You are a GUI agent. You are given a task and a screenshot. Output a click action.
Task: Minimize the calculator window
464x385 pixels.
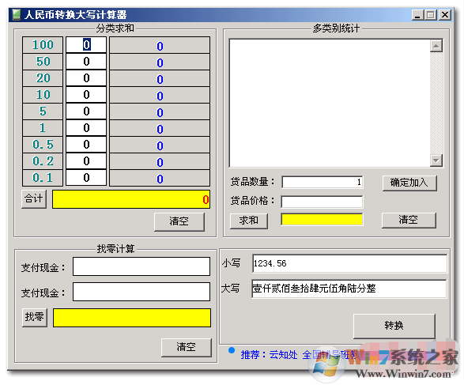coord(417,15)
